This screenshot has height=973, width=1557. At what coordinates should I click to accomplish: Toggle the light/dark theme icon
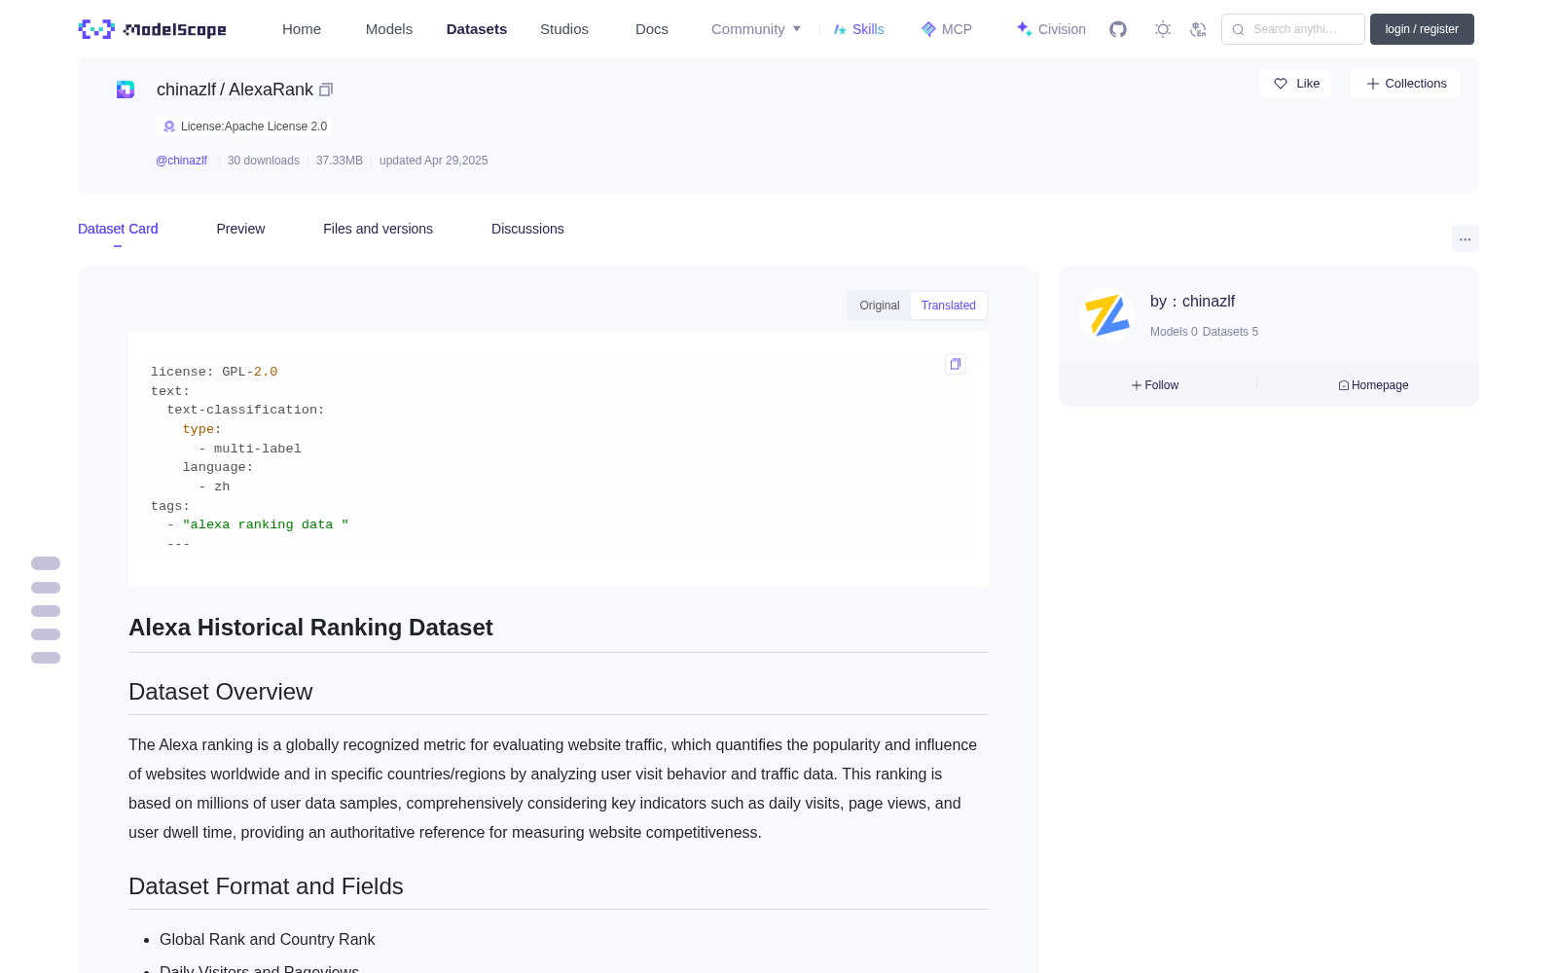1163,29
